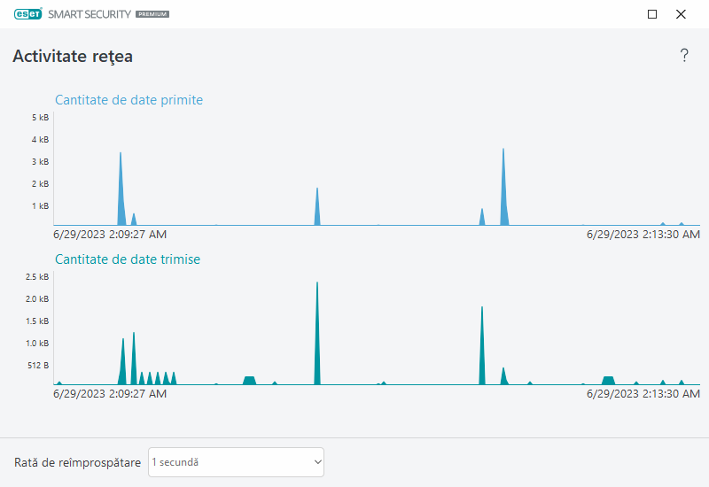Click the '5 kB' axis label
709x487 pixels.
coord(40,118)
